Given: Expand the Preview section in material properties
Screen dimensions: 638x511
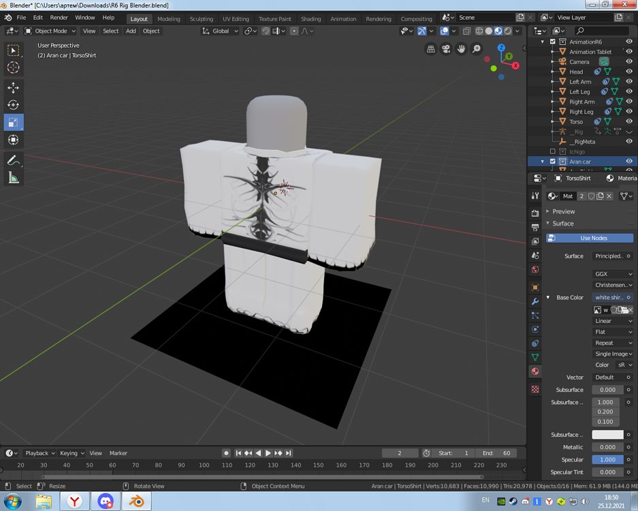Looking at the screenshot, I should pyautogui.click(x=565, y=212).
